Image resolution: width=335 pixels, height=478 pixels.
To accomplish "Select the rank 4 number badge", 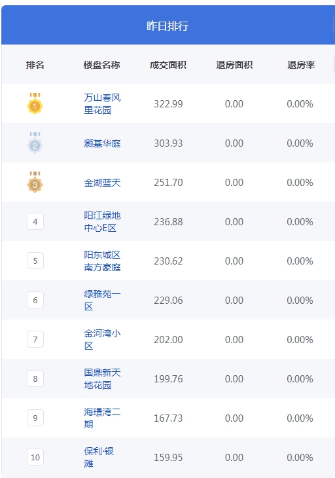I will pyautogui.click(x=35, y=221).
